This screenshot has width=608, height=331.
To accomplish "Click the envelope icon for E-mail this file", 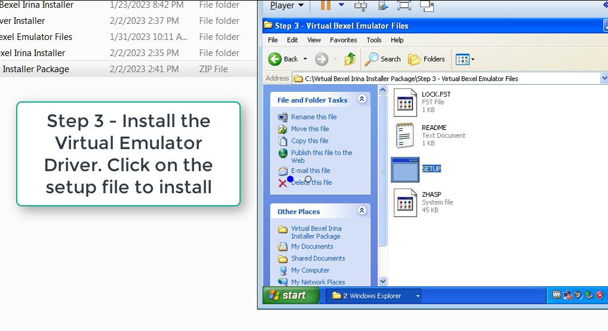I will pyautogui.click(x=283, y=171).
